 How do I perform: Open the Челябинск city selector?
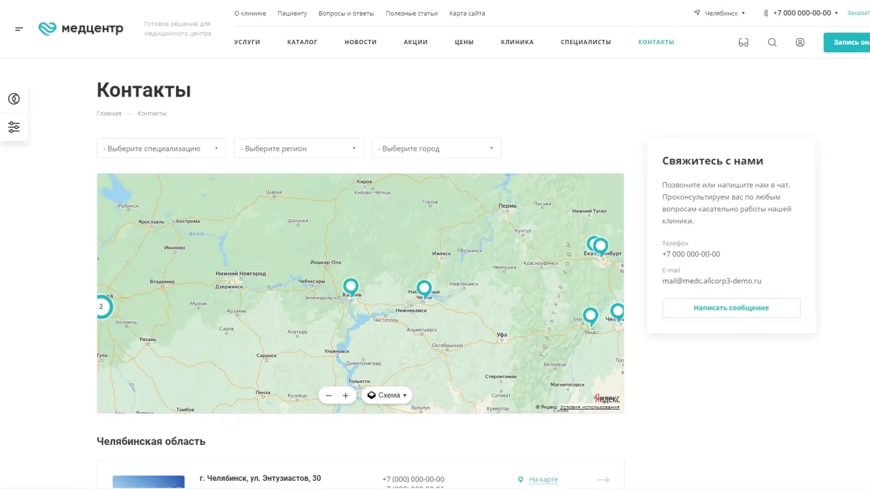click(725, 13)
